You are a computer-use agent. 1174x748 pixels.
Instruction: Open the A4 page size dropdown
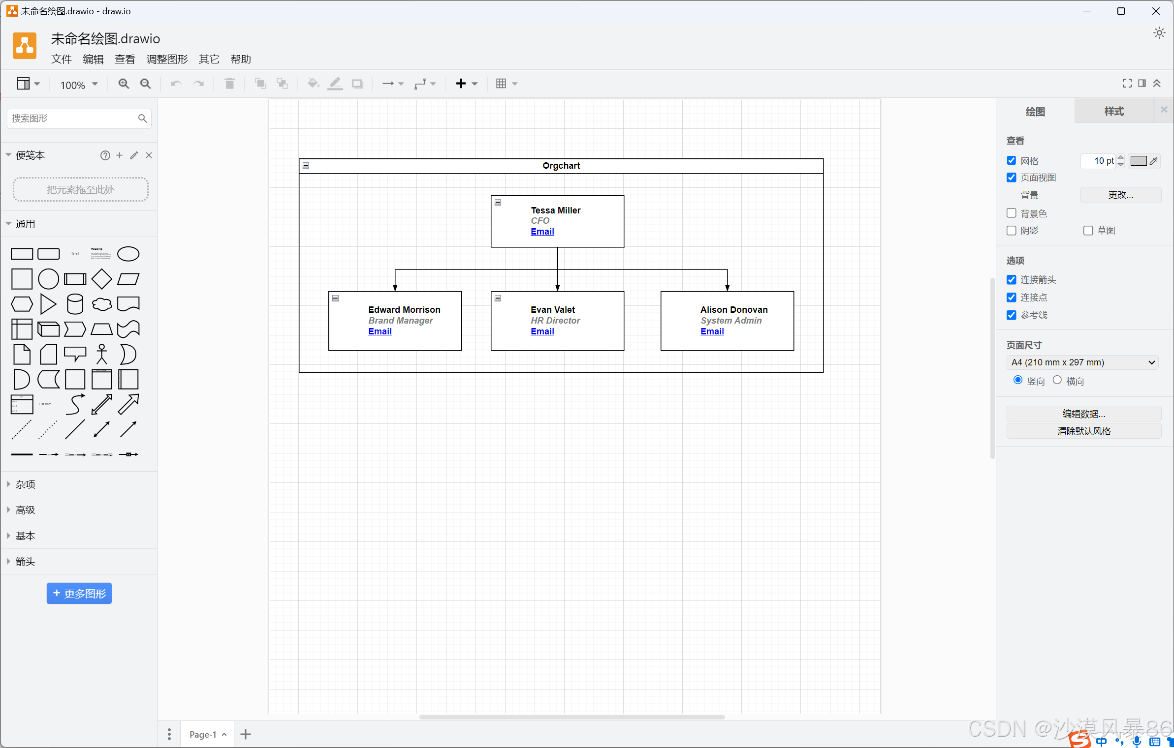(1082, 362)
